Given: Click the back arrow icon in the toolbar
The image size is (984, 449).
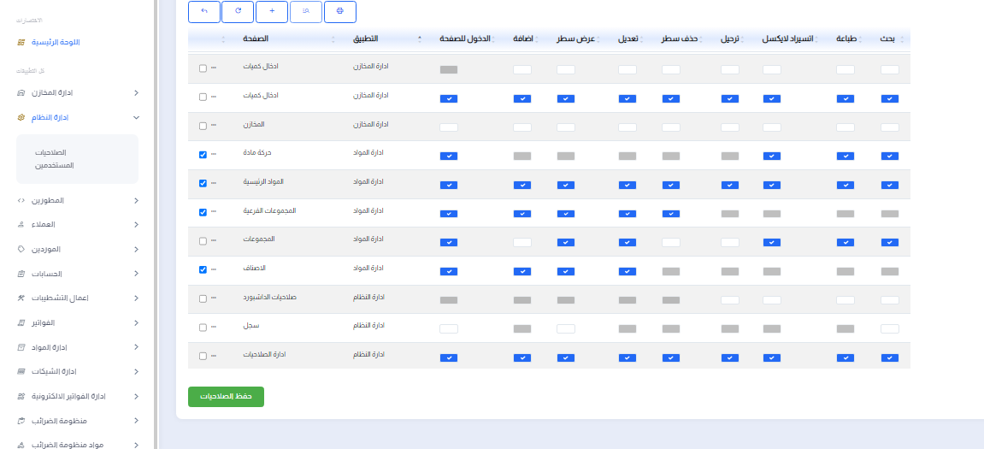Looking at the screenshot, I should pos(203,11).
